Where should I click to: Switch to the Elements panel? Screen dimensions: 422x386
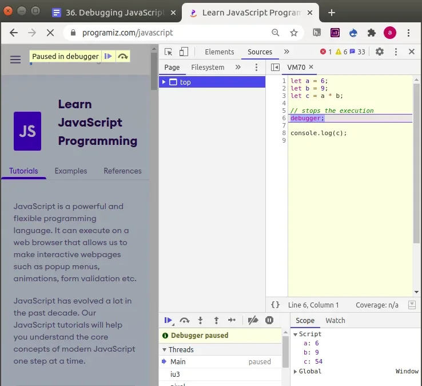pyautogui.click(x=220, y=52)
